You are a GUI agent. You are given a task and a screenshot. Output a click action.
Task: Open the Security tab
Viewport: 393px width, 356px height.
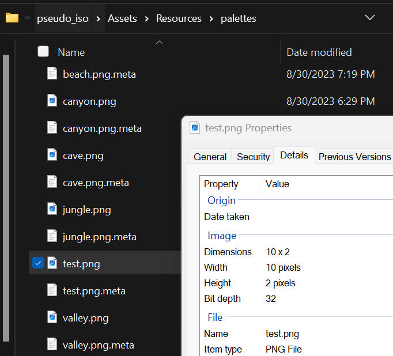(253, 157)
